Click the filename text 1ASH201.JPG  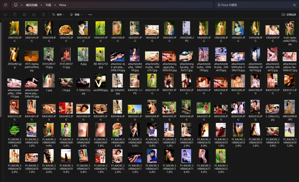pos(135,39)
